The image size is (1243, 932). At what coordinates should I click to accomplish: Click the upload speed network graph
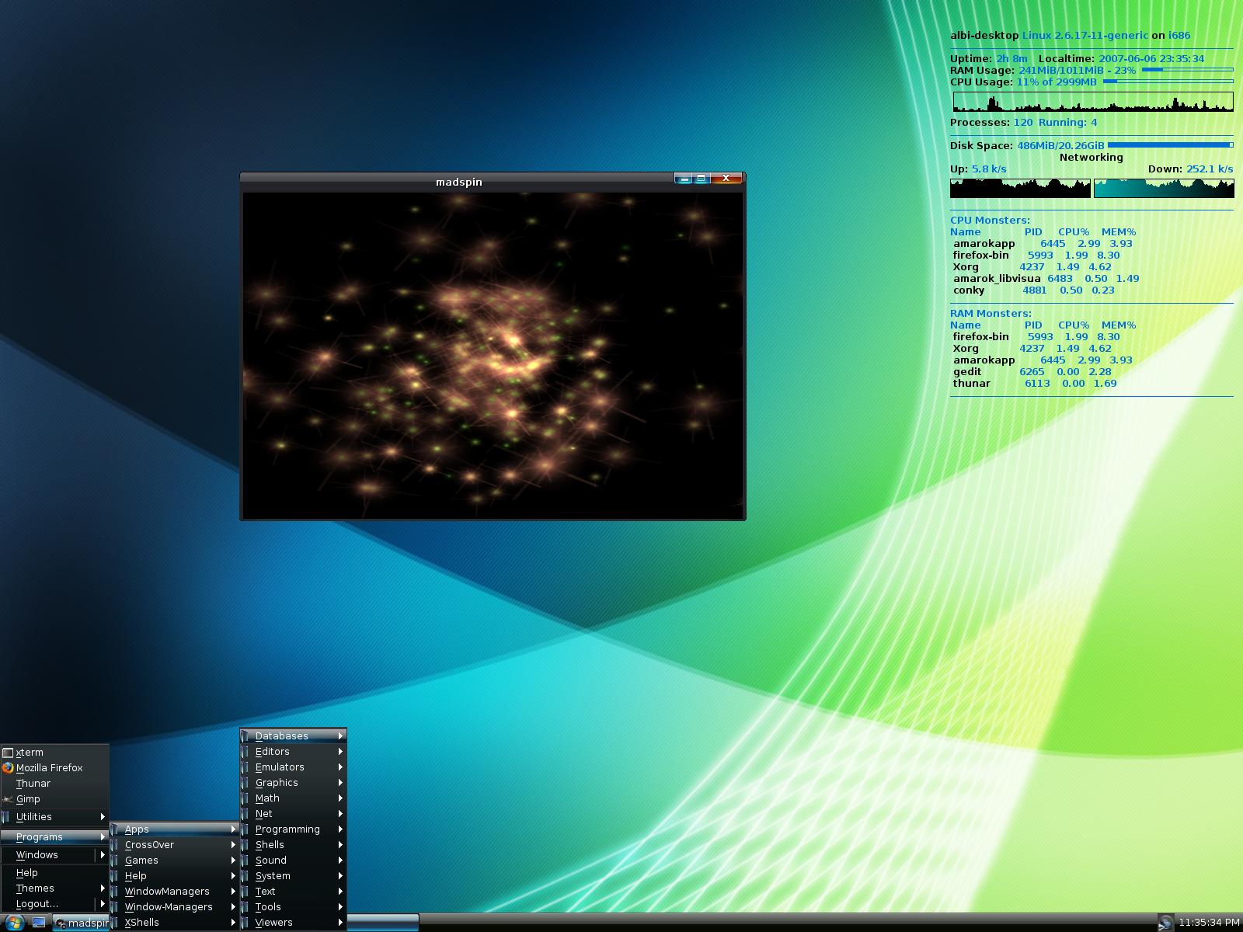click(x=1020, y=188)
